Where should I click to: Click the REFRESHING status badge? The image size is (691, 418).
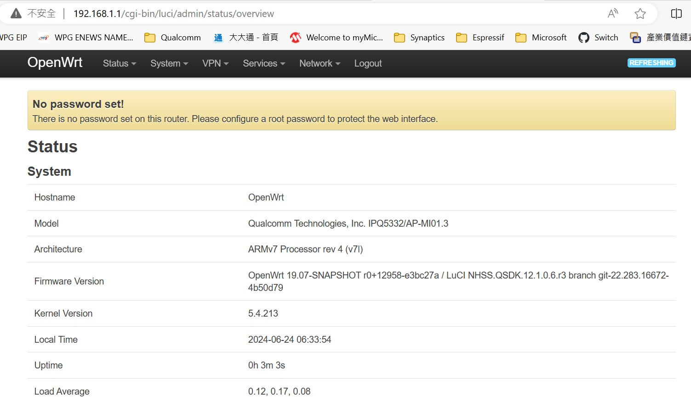point(651,63)
